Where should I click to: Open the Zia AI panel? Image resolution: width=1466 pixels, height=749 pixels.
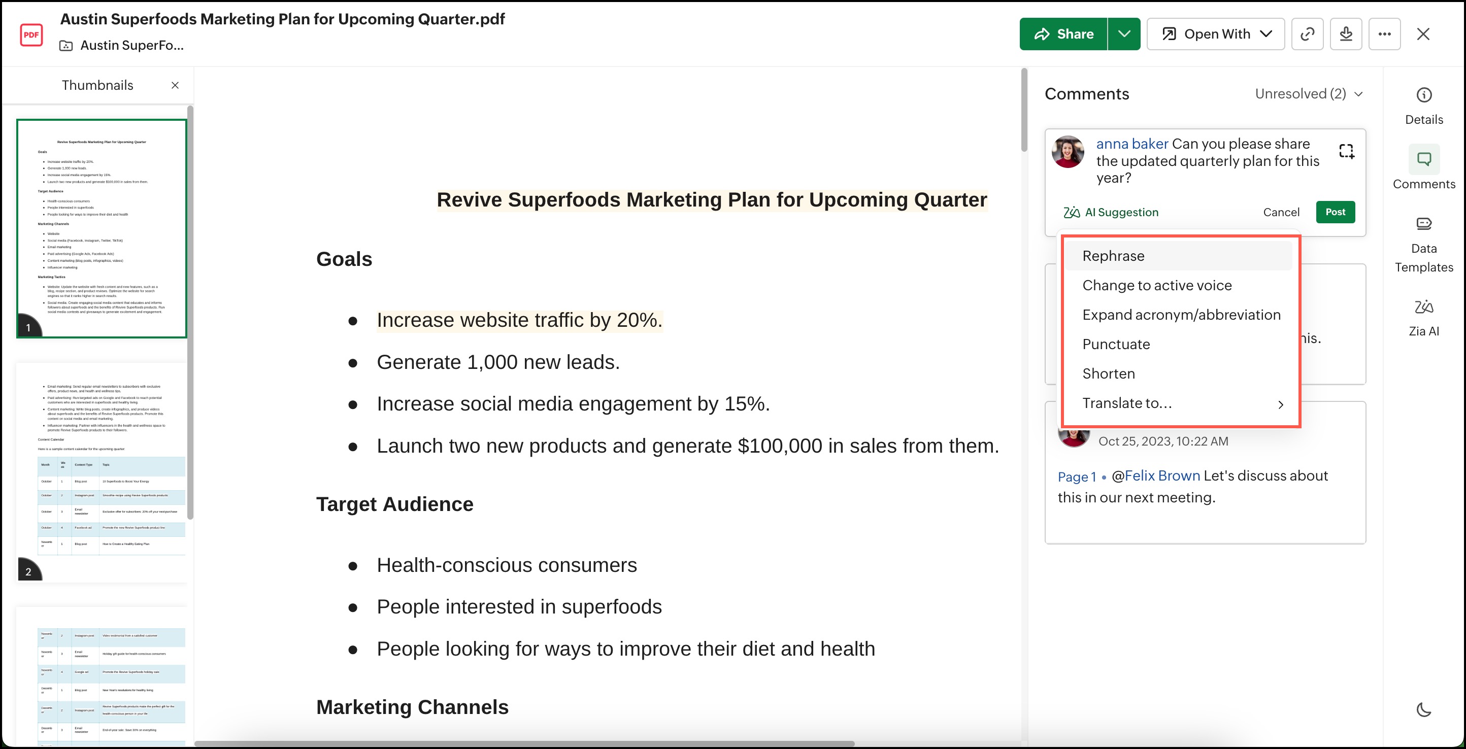pos(1423,308)
